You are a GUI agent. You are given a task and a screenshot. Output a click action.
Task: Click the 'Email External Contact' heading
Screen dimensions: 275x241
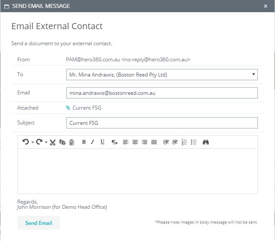pyautogui.click(x=57, y=26)
